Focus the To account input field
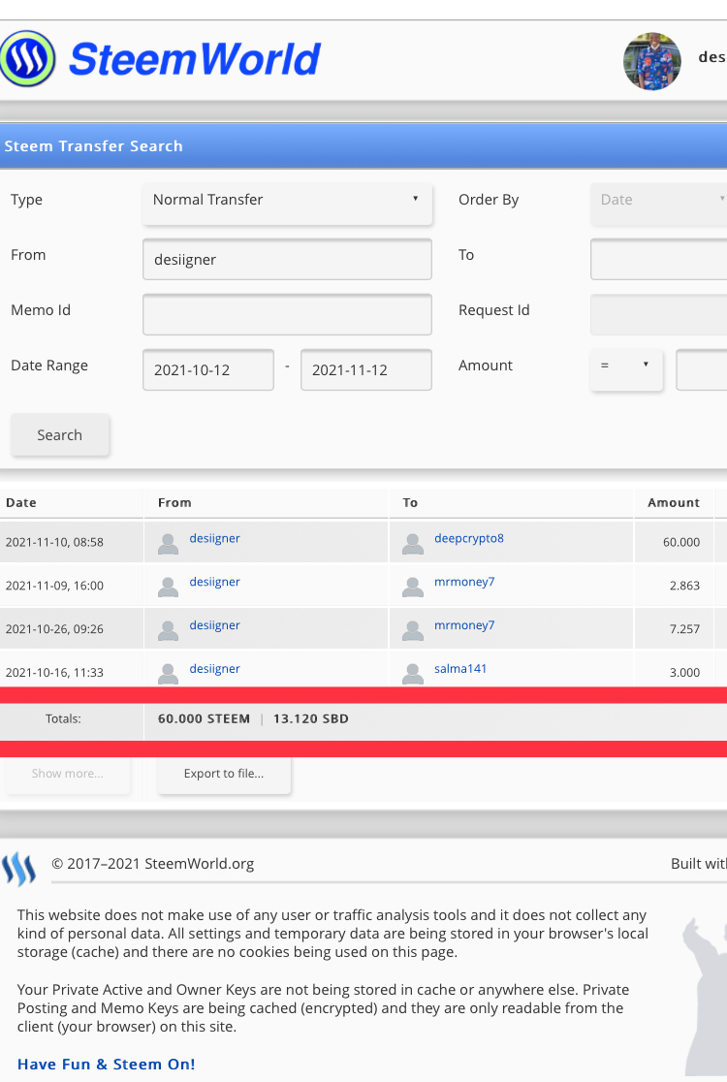This screenshot has height=1082, width=727. click(659, 260)
